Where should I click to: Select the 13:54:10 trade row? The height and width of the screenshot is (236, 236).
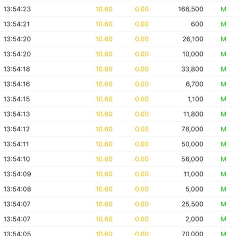coord(118,159)
